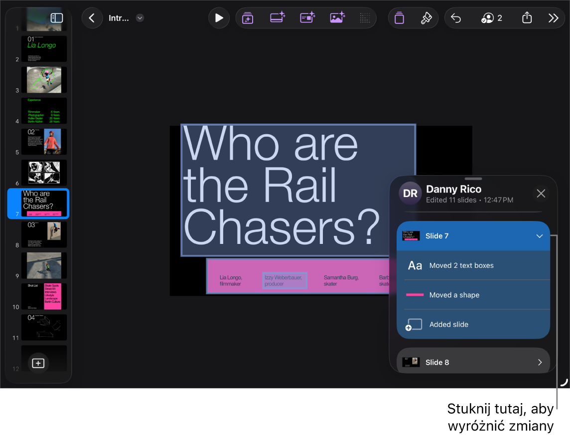Select slide 1 thumbnail in the navigator
The image size is (570, 435).
pos(44,19)
